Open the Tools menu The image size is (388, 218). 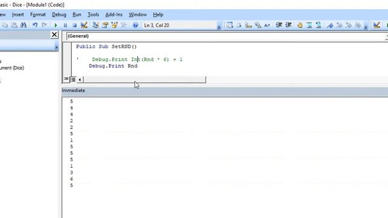click(93, 15)
